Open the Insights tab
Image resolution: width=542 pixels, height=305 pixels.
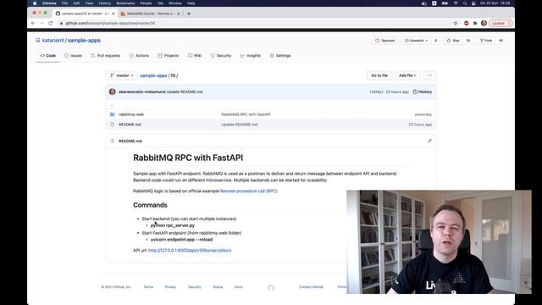[251, 56]
